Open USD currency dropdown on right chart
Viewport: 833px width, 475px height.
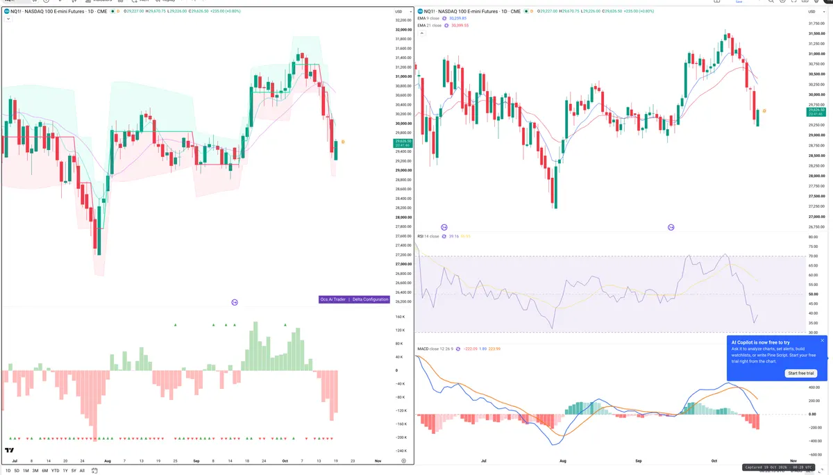click(815, 12)
